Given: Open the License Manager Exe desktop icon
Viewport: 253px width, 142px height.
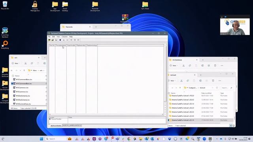Looking at the screenshot, I should [x=35, y=6].
